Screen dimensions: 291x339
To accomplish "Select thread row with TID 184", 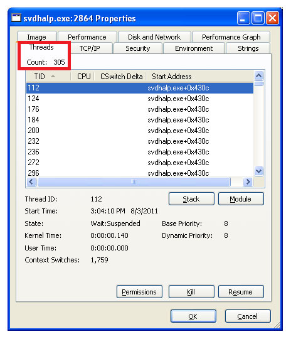I will point(140,120).
